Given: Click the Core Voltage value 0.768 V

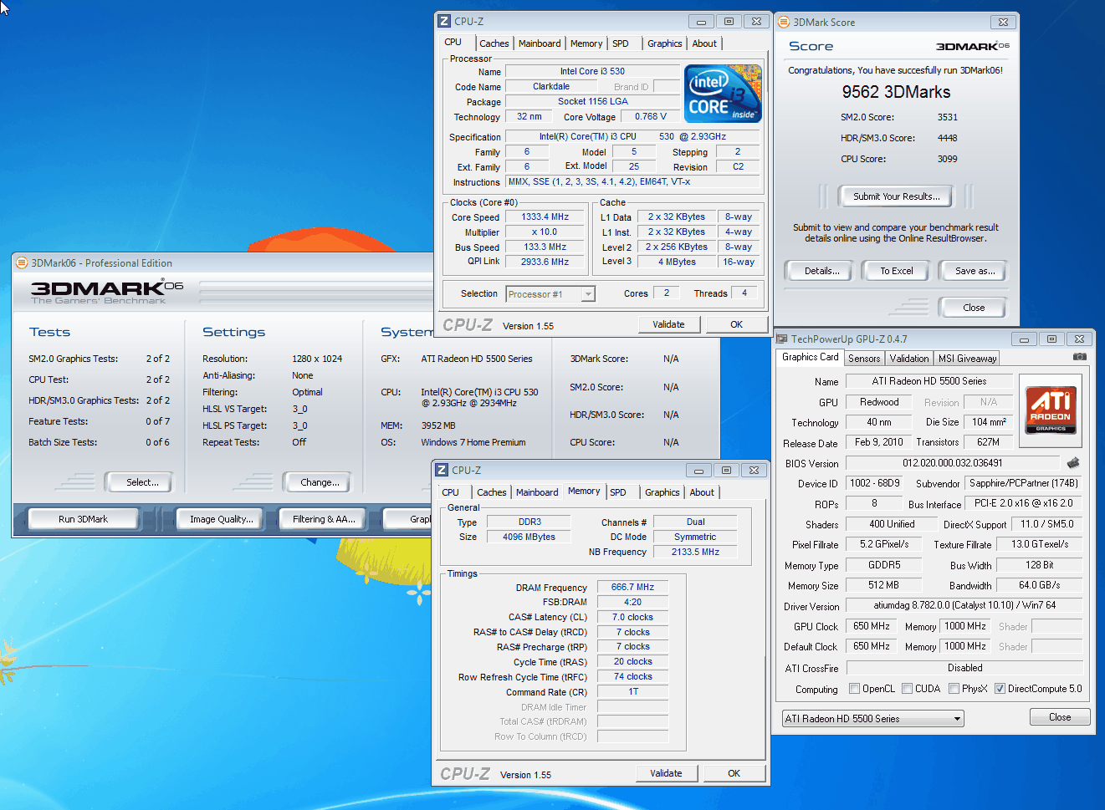Looking at the screenshot, I should [651, 116].
